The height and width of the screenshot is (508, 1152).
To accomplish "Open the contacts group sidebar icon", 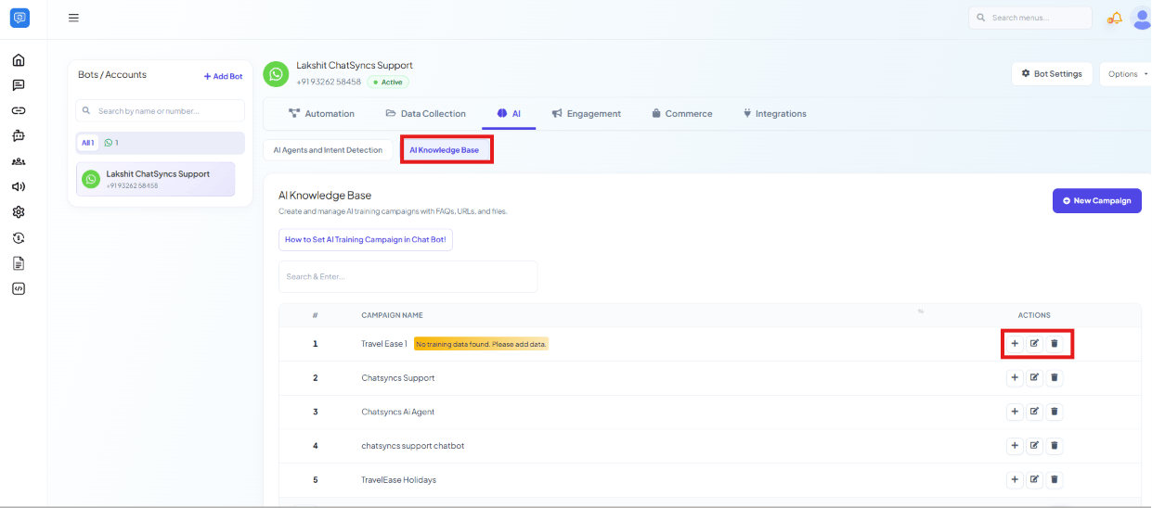I will [x=19, y=161].
